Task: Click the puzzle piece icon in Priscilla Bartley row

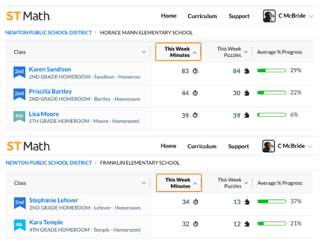Action: click(x=246, y=93)
